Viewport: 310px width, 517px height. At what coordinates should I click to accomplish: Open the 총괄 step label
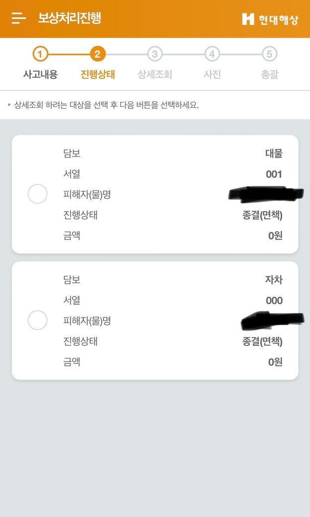coord(269,75)
